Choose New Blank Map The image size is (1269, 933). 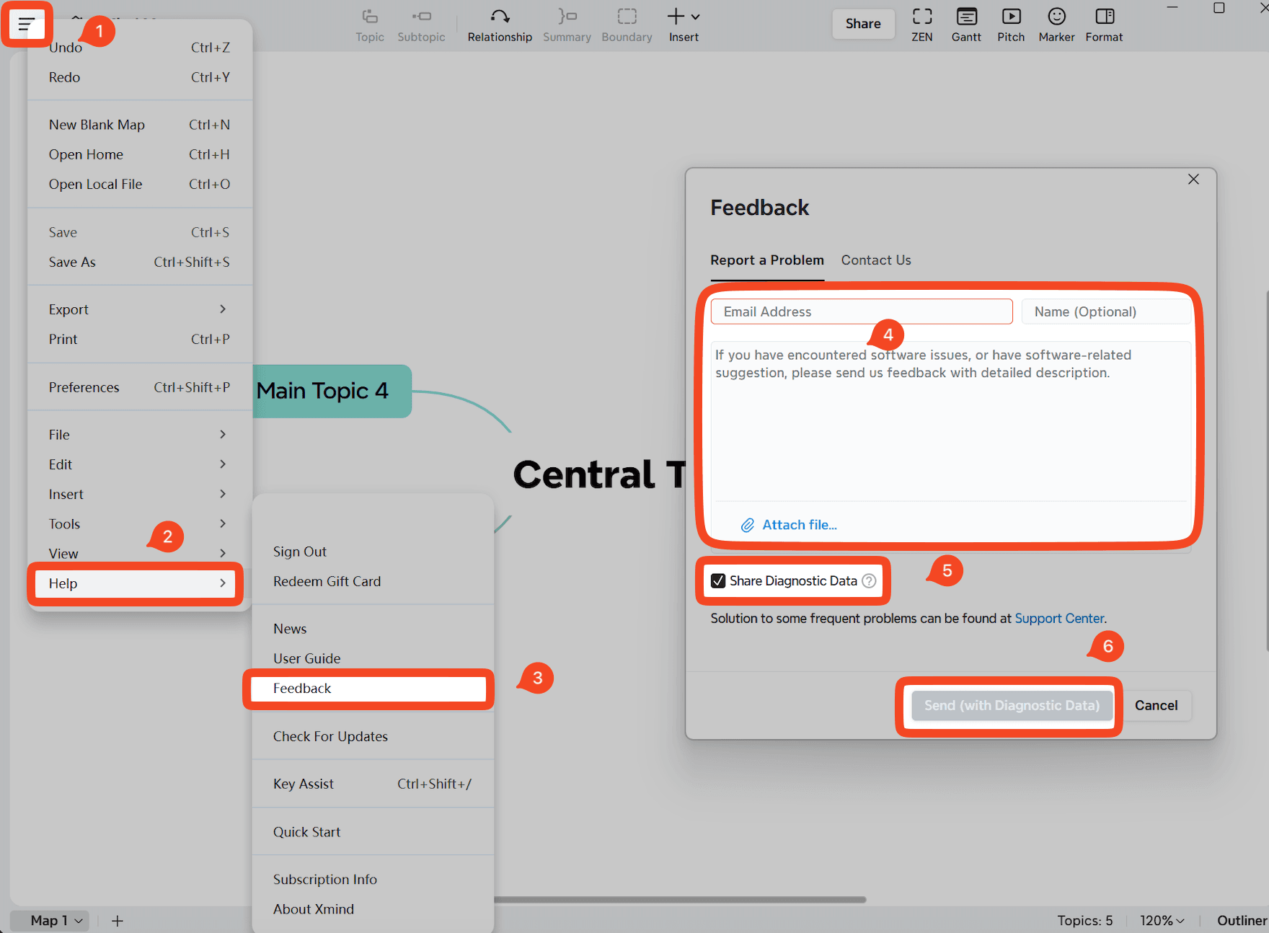139,125
